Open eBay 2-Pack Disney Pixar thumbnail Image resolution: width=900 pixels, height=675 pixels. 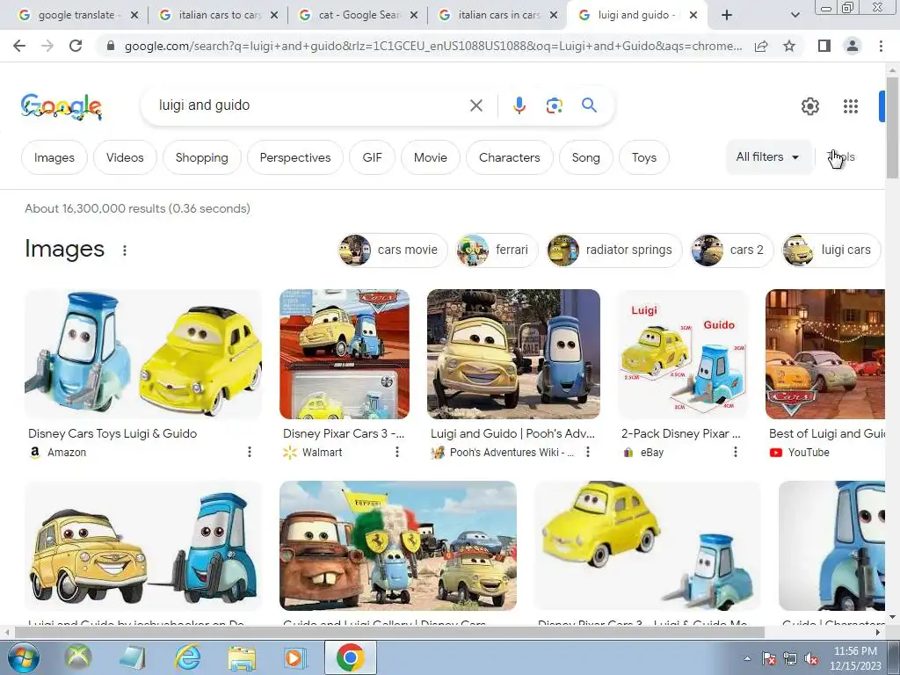point(683,354)
